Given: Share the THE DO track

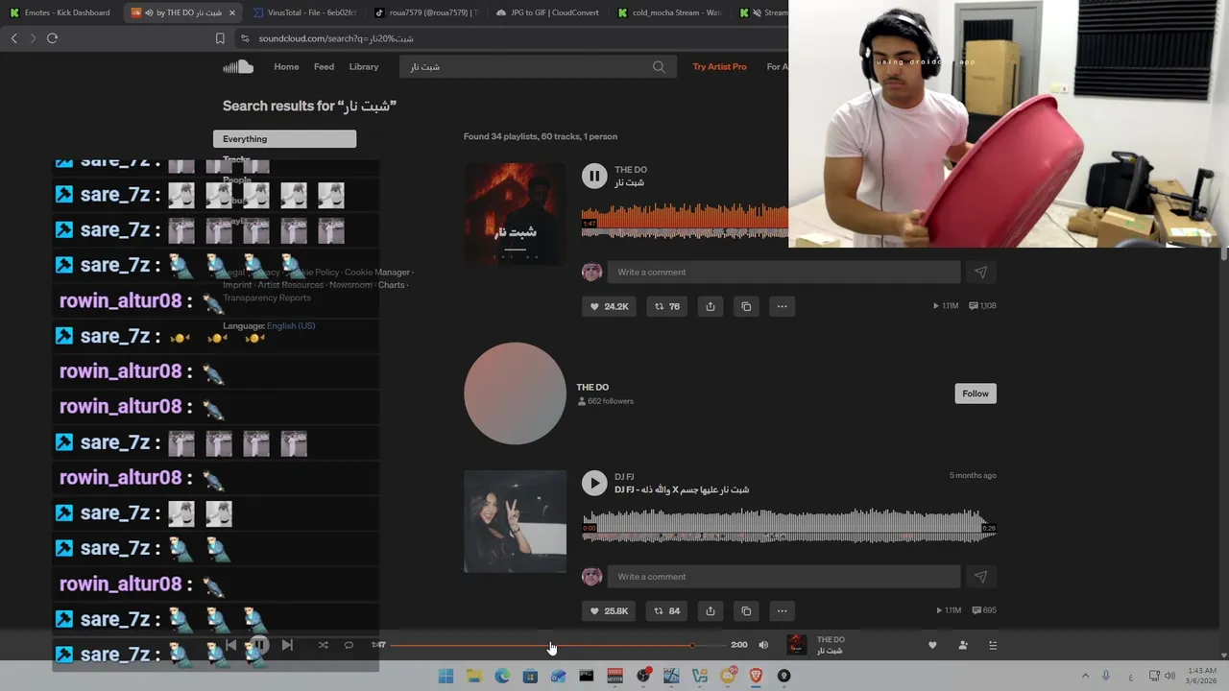Looking at the screenshot, I should (711, 306).
